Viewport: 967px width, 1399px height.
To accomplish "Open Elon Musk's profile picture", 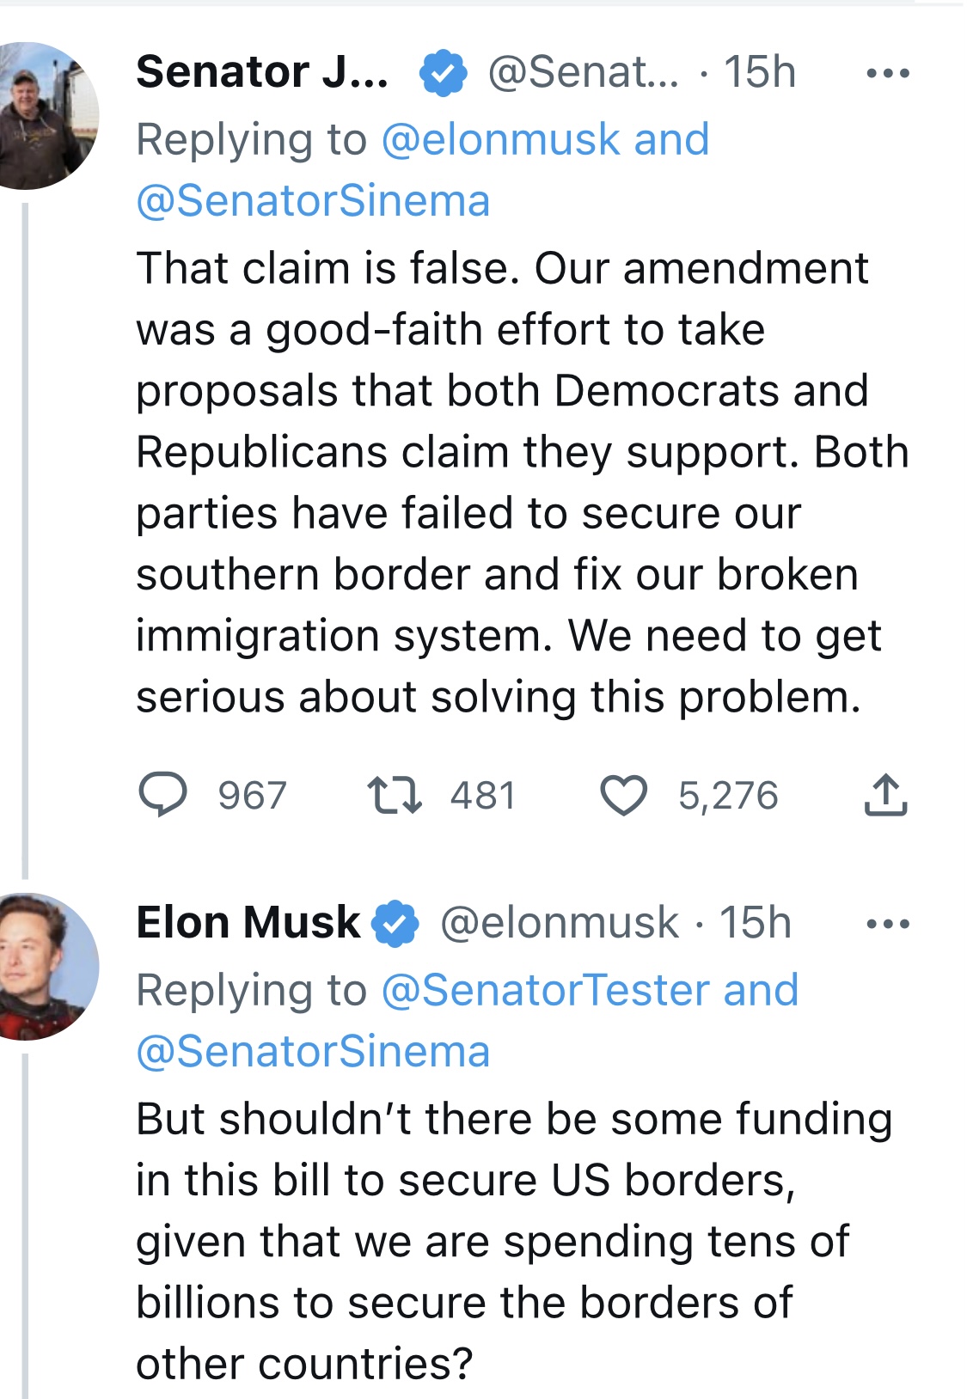I will pyautogui.click(x=48, y=967).
